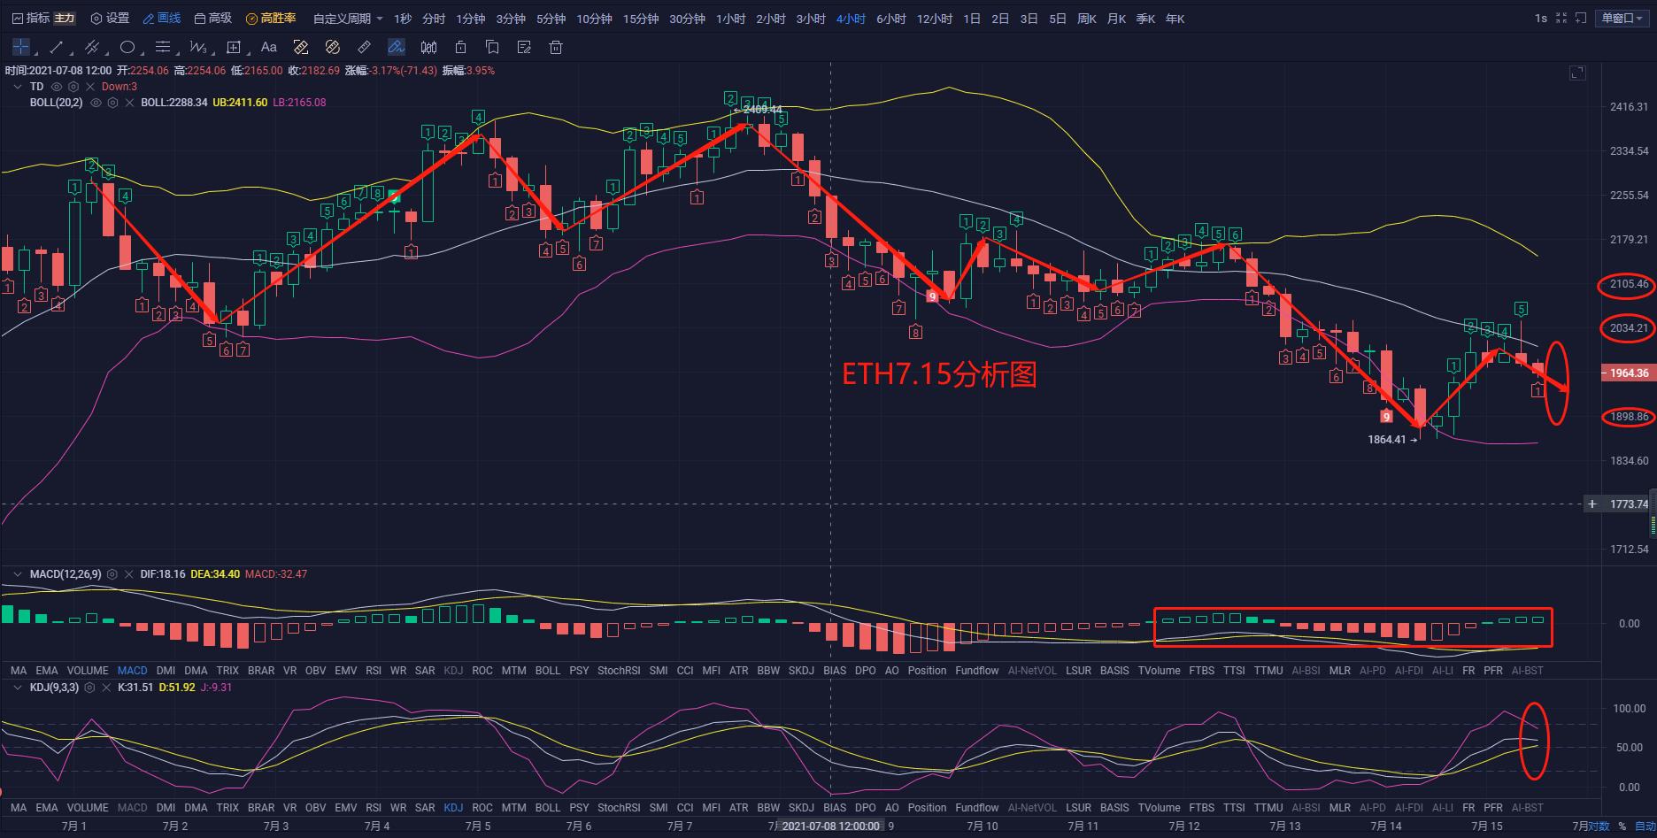
Task: Toggle BOLL indicator visibility eye
Action: pos(96,103)
